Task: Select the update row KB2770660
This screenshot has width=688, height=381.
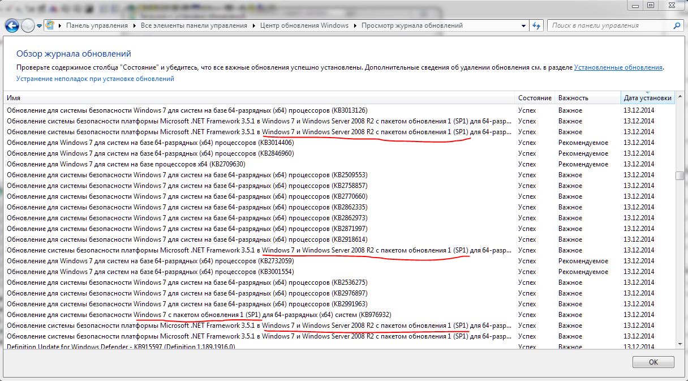Action: [x=339, y=196]
